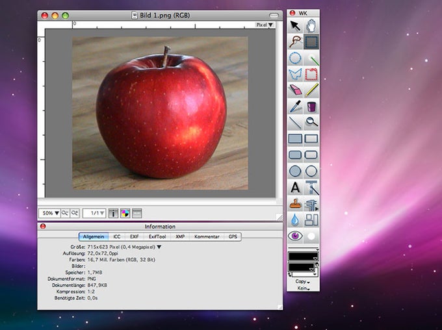The height and width of the screenshot is (330, 442).
Task: Select the caliper measure tool
Action: 311,204
